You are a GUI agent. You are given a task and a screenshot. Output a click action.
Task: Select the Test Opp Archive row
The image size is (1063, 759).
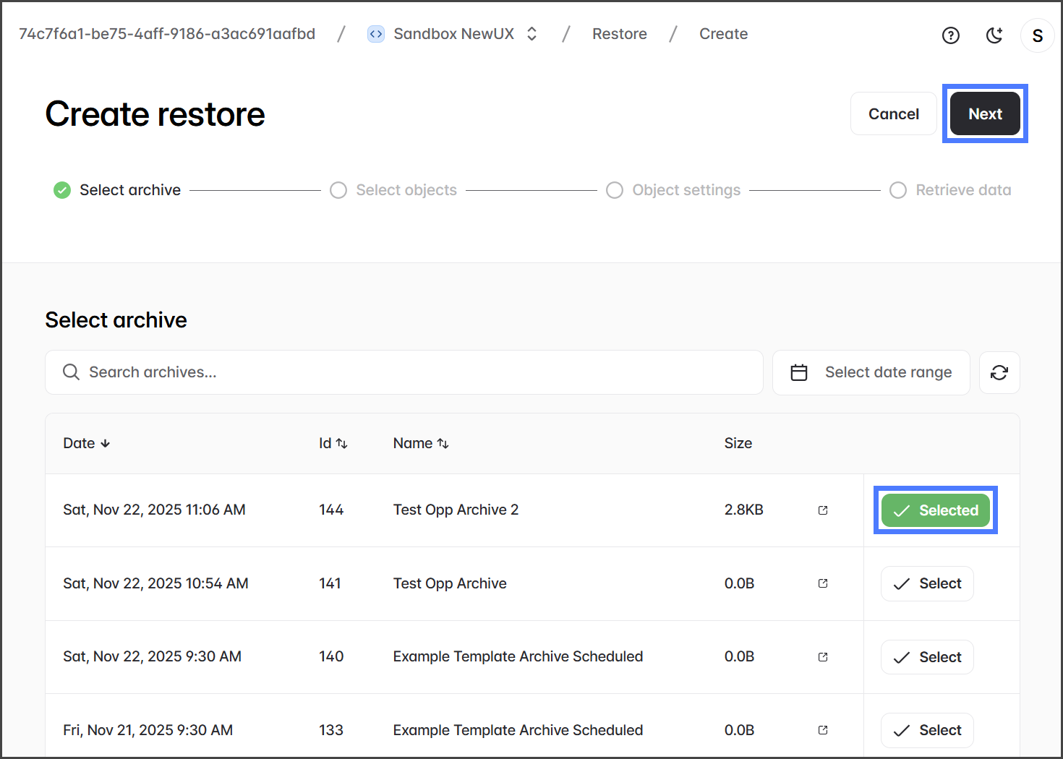pyautogui.click(x=926, y=584)
